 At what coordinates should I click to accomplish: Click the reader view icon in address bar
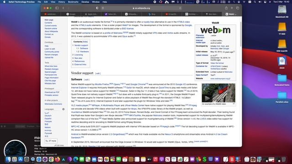(x=103, y=8)
